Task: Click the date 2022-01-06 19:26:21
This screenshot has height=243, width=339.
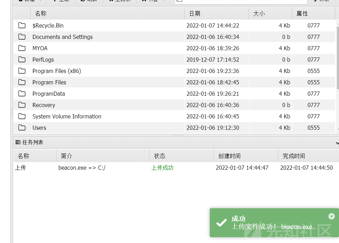Action: [x=213, y=94]
